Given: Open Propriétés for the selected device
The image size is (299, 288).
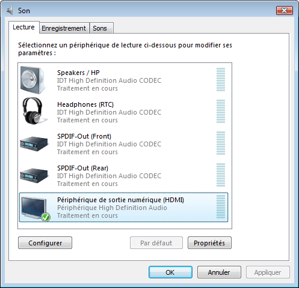Looking at the screenshot, I should pyautogui.click(x=209, y=243).
